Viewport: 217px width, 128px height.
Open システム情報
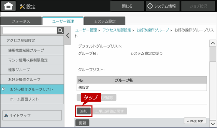[x=163, y=6]
